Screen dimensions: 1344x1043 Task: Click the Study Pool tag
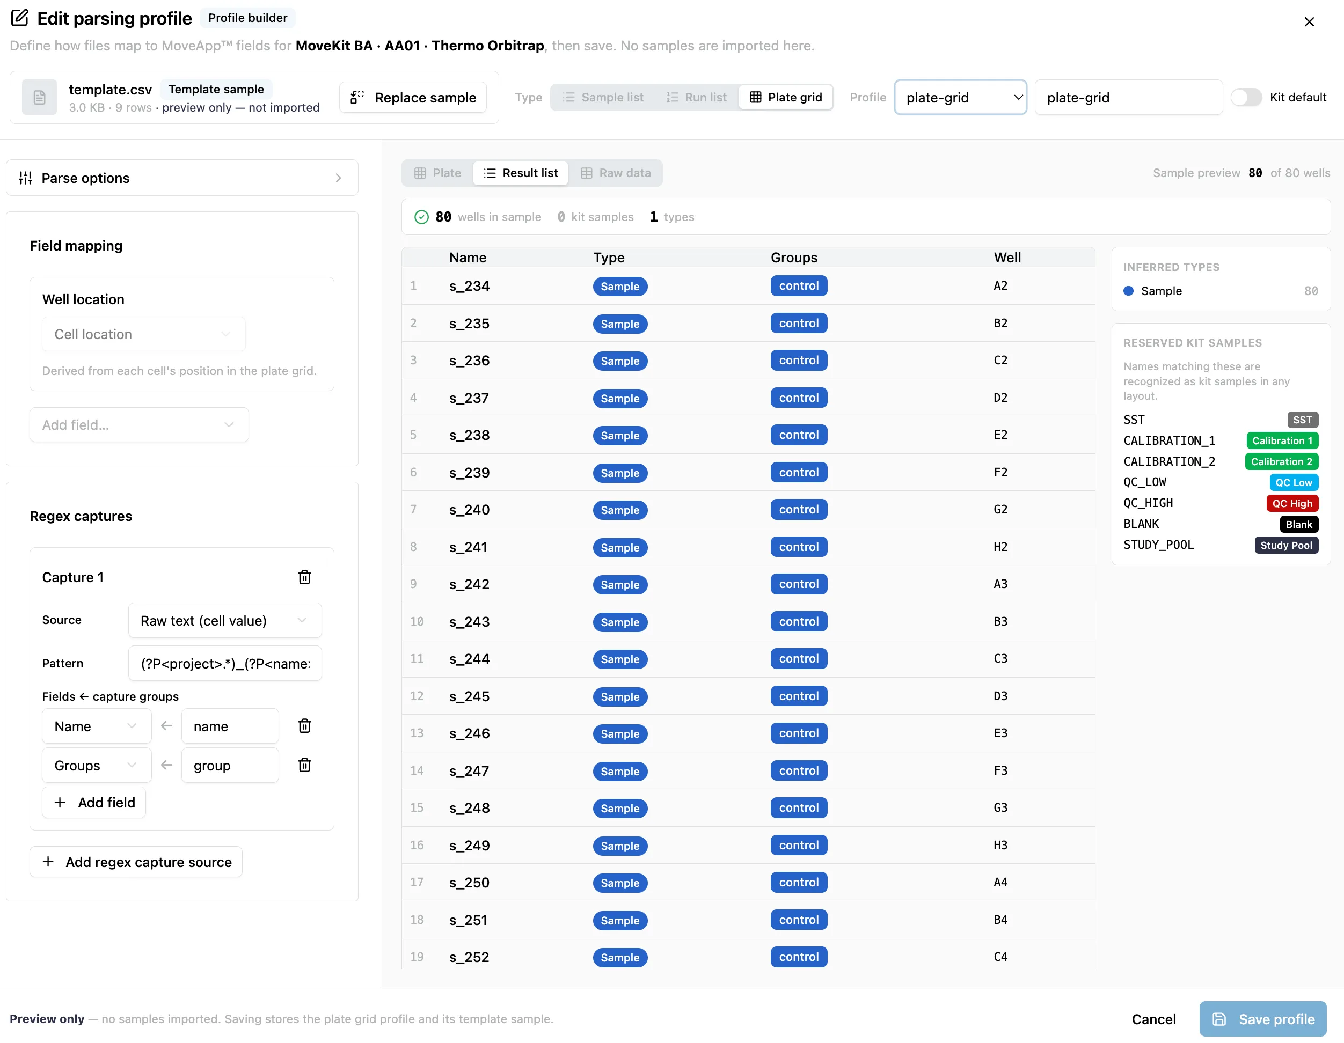(x=1285, y=545)
